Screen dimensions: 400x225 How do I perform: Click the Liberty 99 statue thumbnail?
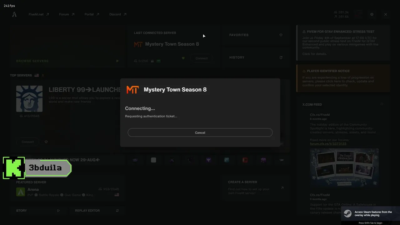coord(29,99)
